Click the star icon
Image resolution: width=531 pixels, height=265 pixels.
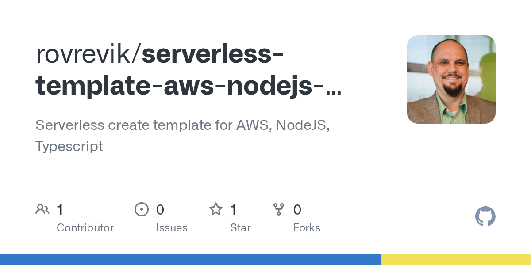216,209
